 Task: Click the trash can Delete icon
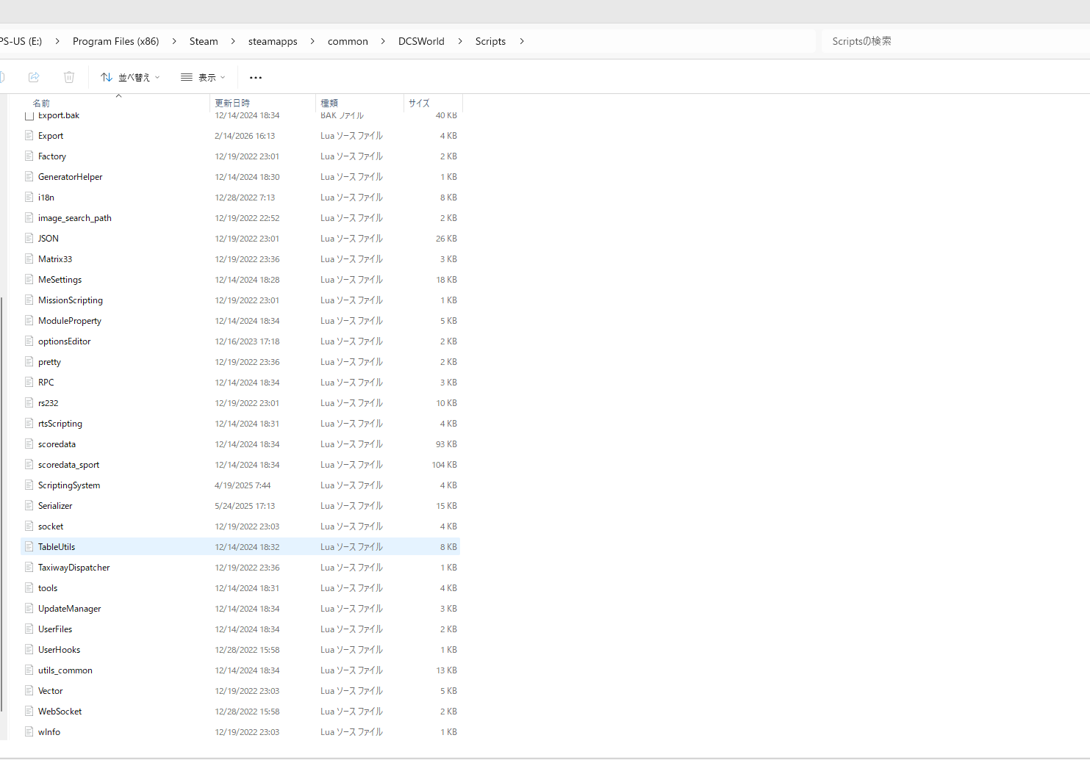coord(69,77)
